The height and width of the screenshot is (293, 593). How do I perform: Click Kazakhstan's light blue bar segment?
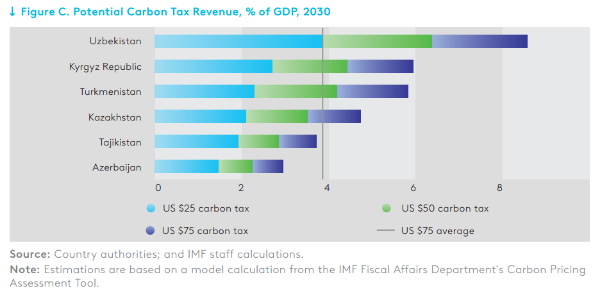pyautogui.click(x=201, y=117)
